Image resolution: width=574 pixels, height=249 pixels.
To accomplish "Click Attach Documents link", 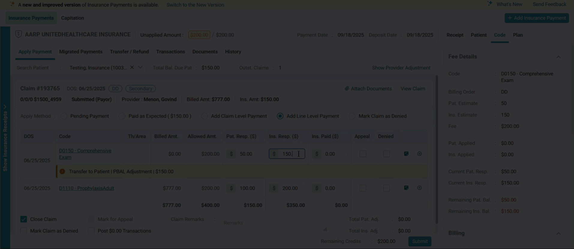I will pyautogui.click(x=371, y=89).
